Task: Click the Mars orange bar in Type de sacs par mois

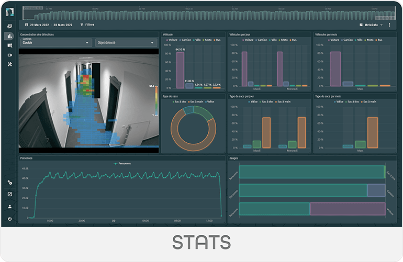Action: pos(373,132)
